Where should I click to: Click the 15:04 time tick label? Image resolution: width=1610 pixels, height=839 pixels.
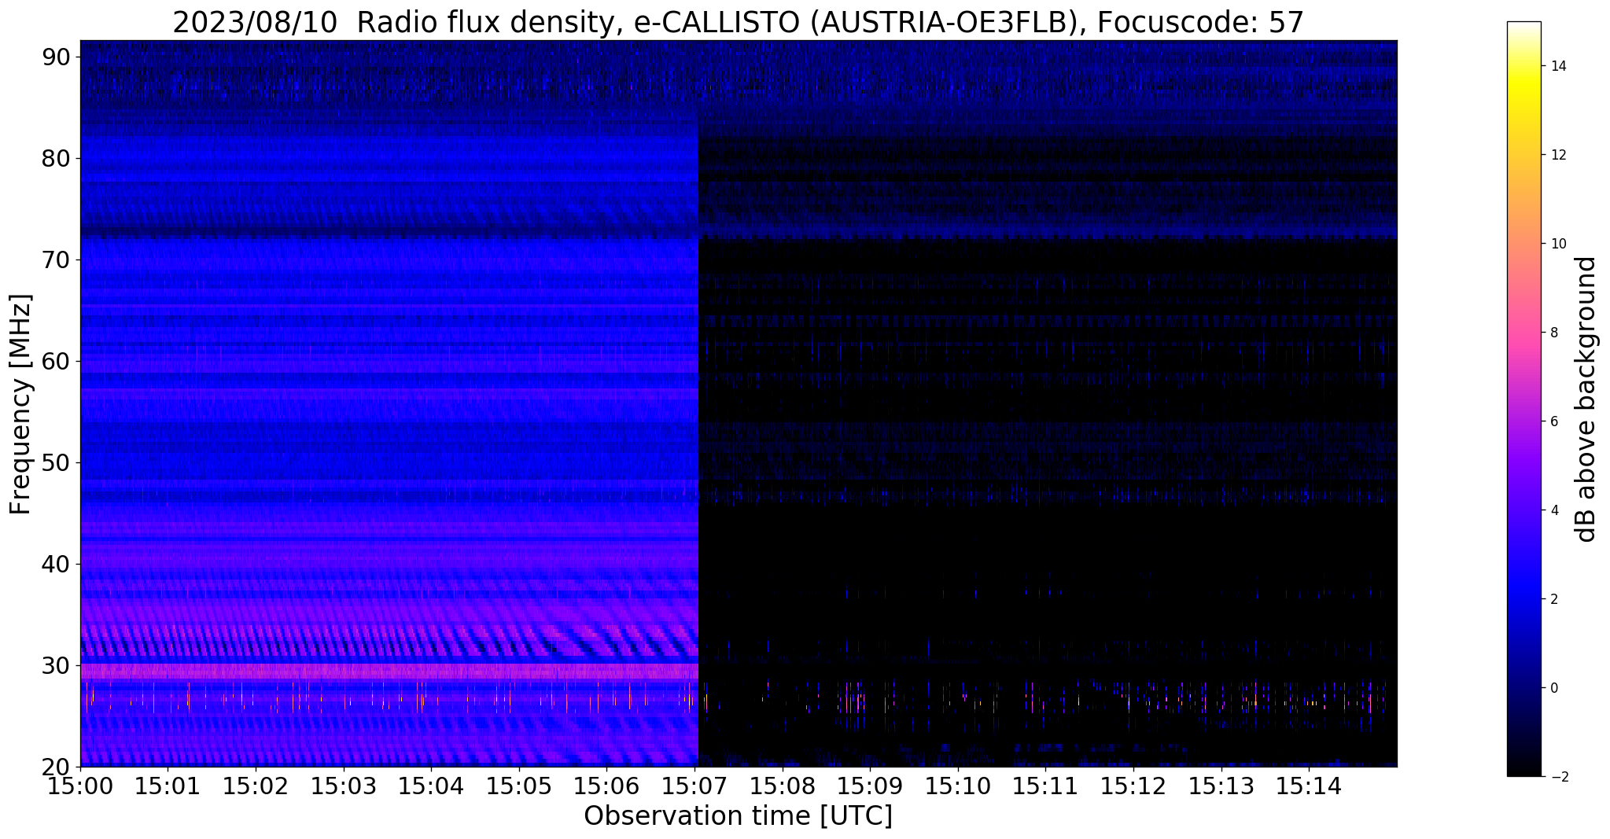[x=431, y=786]
